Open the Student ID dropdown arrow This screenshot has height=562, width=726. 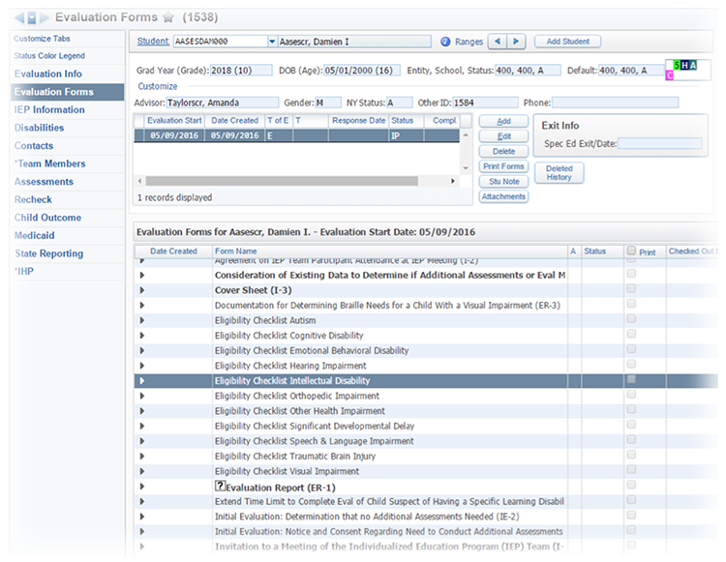pos(272,42)
